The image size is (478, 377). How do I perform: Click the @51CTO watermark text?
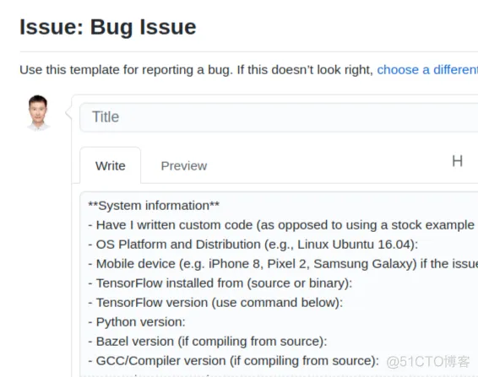428,362
